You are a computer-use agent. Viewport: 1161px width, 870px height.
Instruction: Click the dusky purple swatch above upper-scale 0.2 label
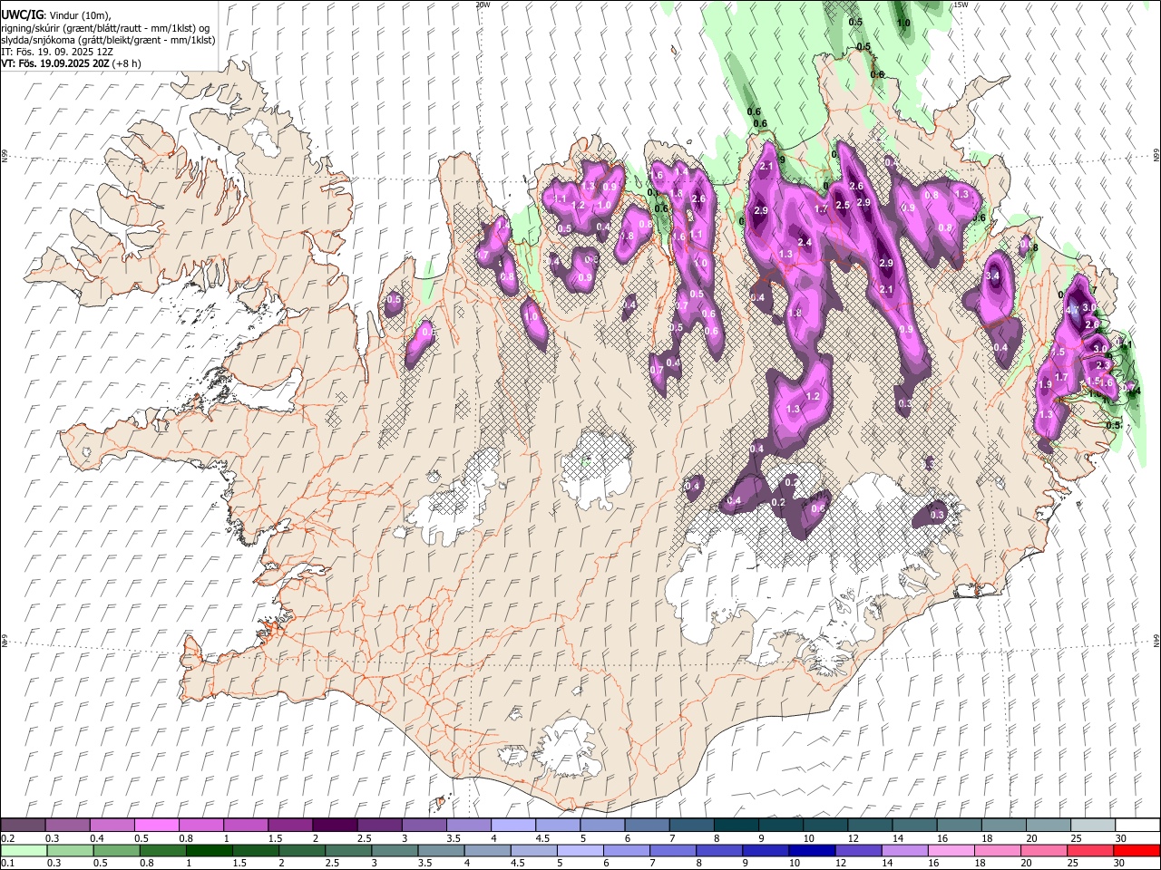23,826
